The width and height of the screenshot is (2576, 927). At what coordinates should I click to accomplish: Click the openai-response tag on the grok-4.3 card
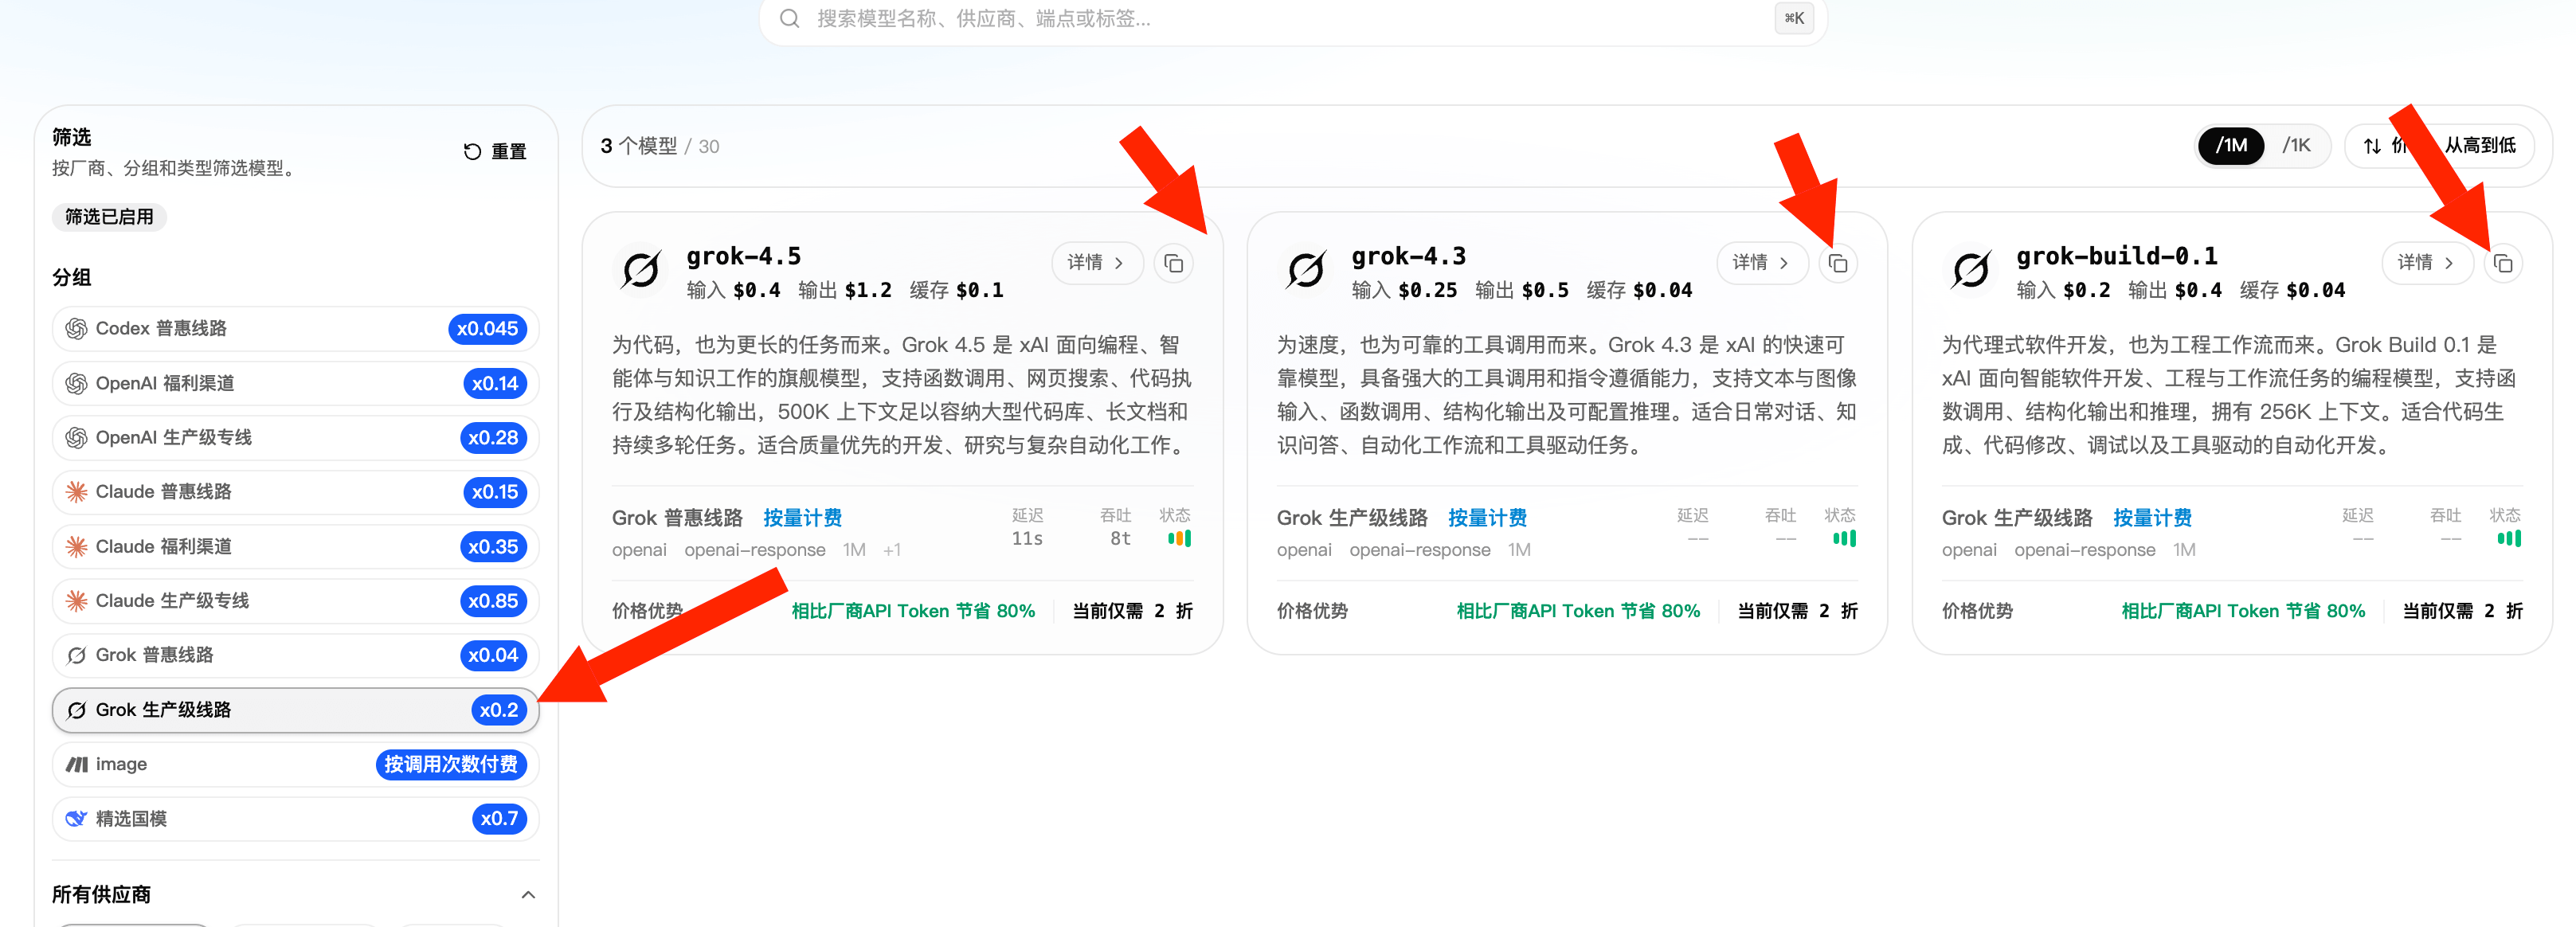(x=1419, y=551)
